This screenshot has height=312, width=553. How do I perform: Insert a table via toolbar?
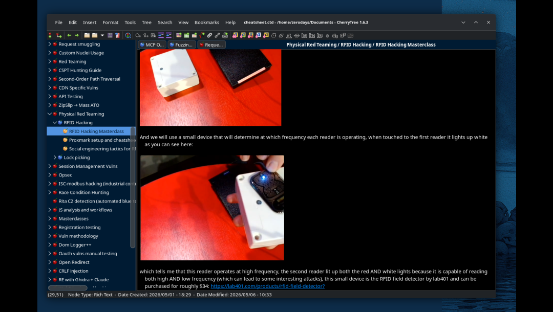[186, 35]
